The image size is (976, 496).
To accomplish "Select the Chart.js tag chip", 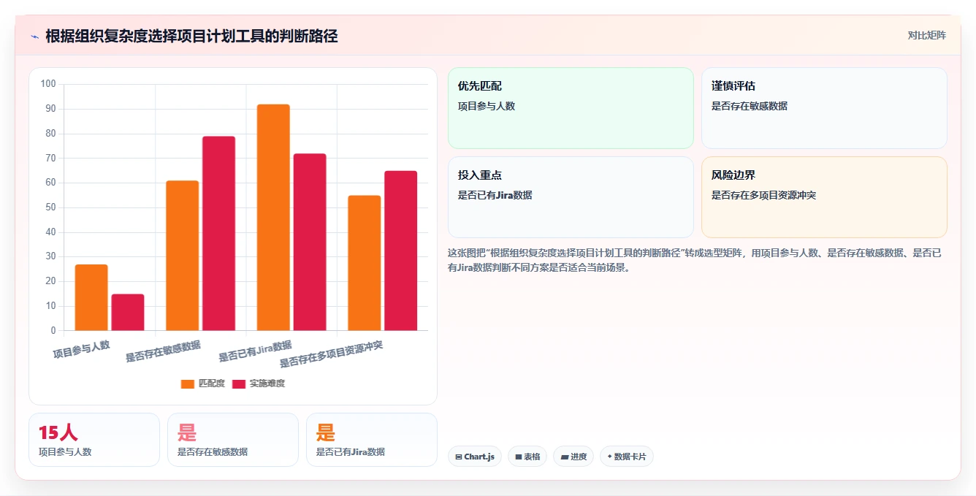I will (474, 457).
